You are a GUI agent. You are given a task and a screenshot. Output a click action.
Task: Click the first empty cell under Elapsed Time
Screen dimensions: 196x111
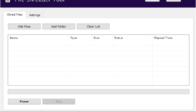coord(170,43)
